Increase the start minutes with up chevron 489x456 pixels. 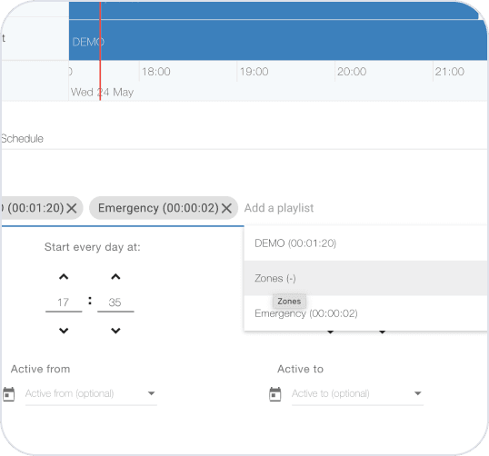point(115,277)
